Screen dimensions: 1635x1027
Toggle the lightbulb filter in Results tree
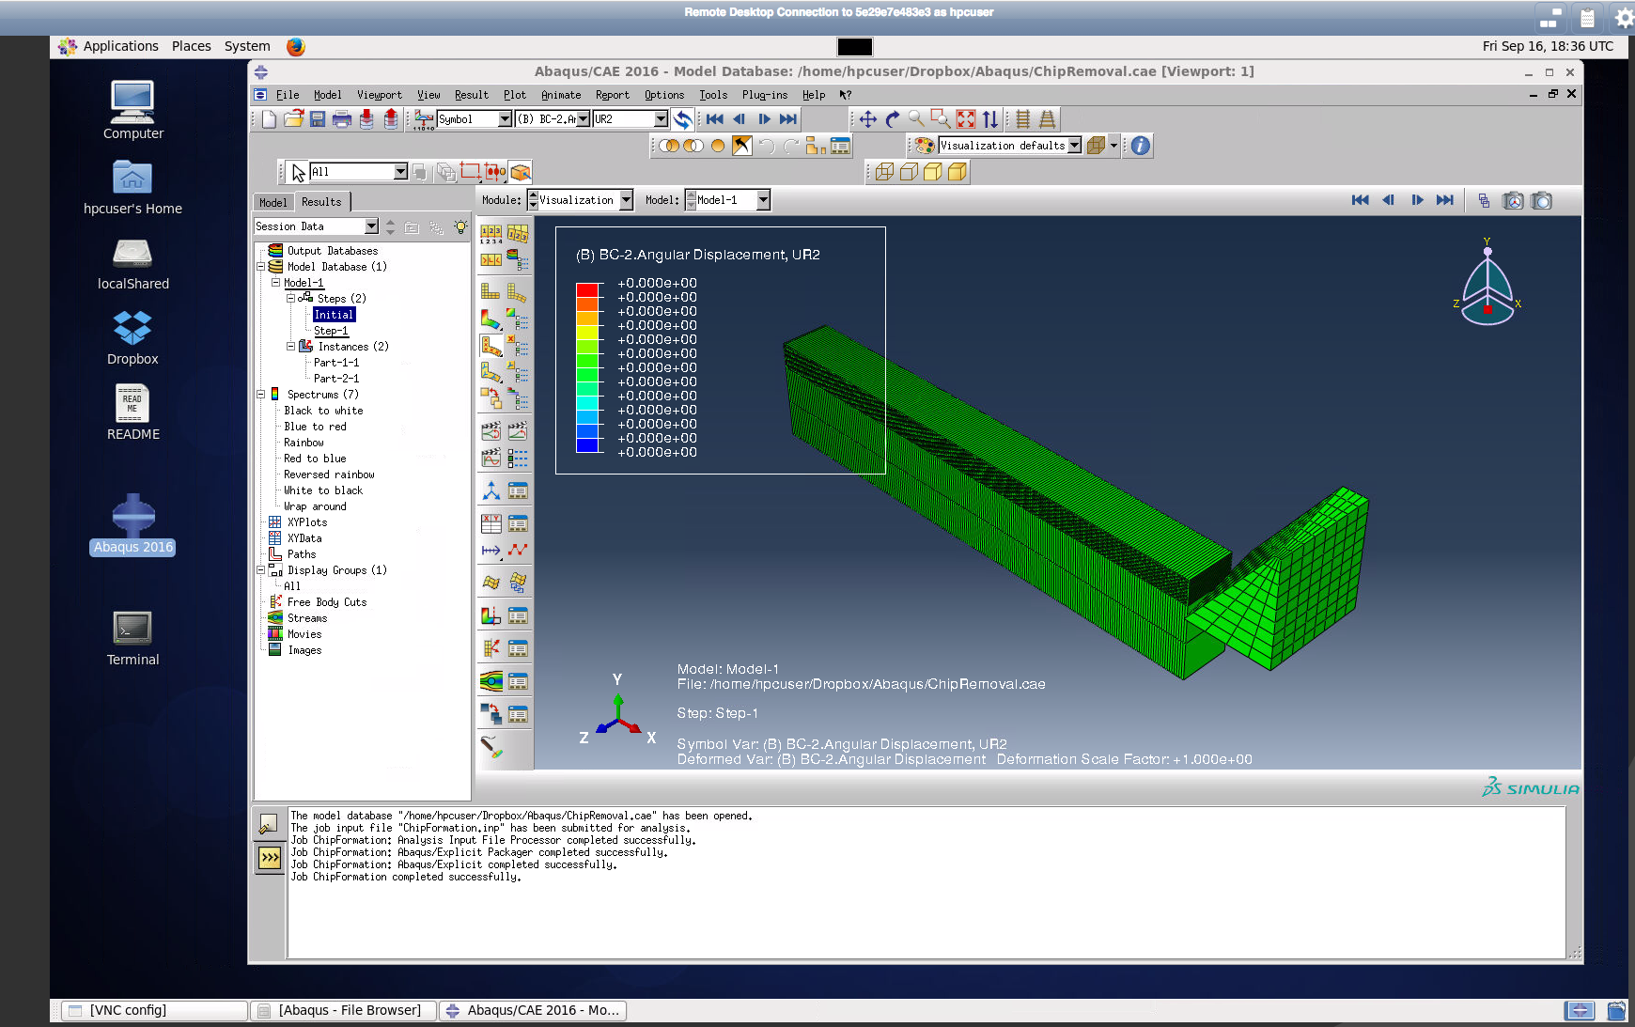point(460,226)
